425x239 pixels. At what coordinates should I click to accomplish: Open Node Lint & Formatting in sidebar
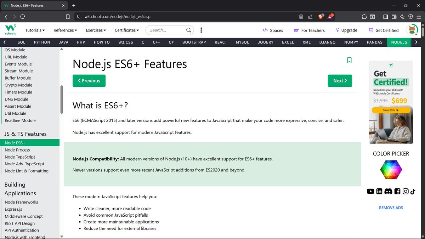point(27,171)
